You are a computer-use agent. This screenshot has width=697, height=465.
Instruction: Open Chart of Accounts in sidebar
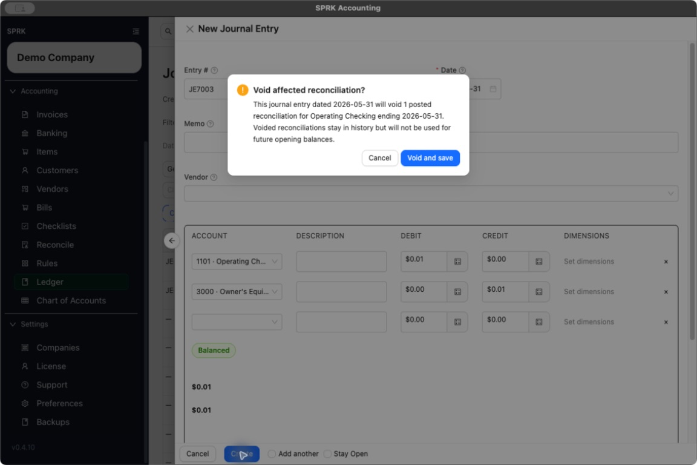(71, 301)
